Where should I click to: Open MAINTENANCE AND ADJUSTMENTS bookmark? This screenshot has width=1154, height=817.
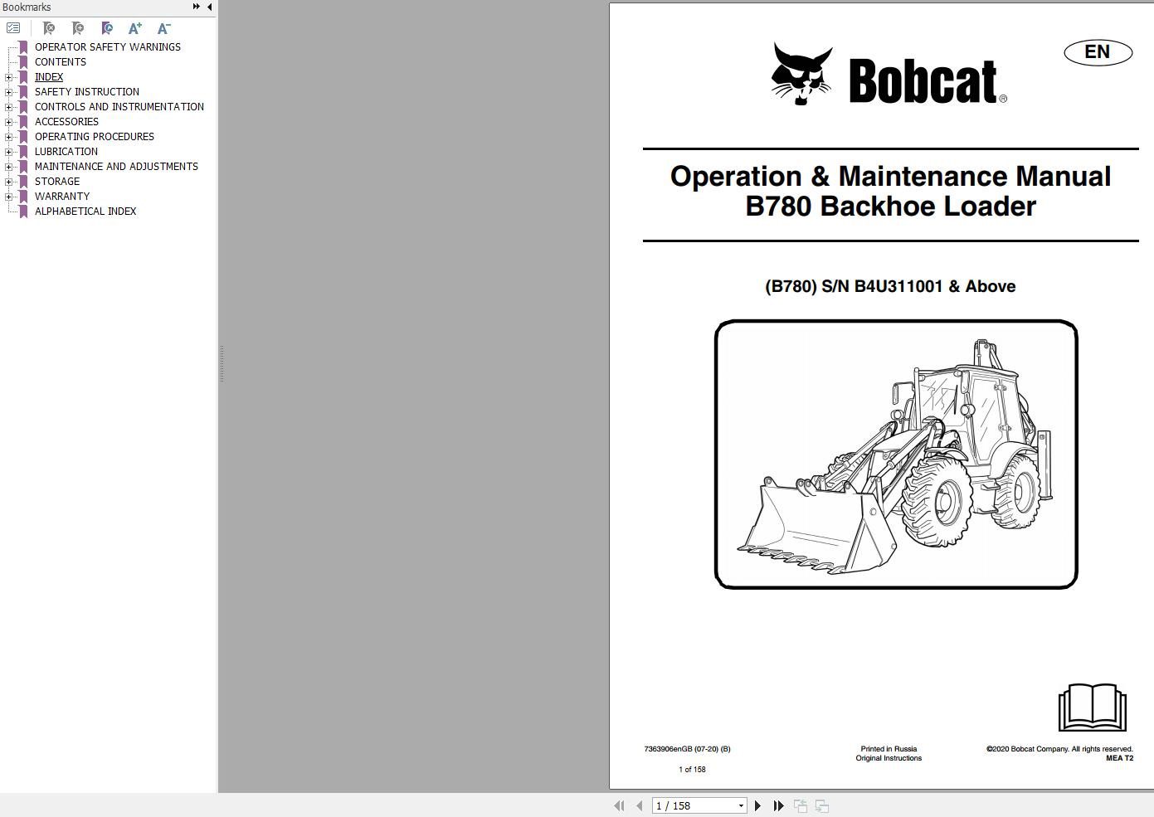(116, 167)
